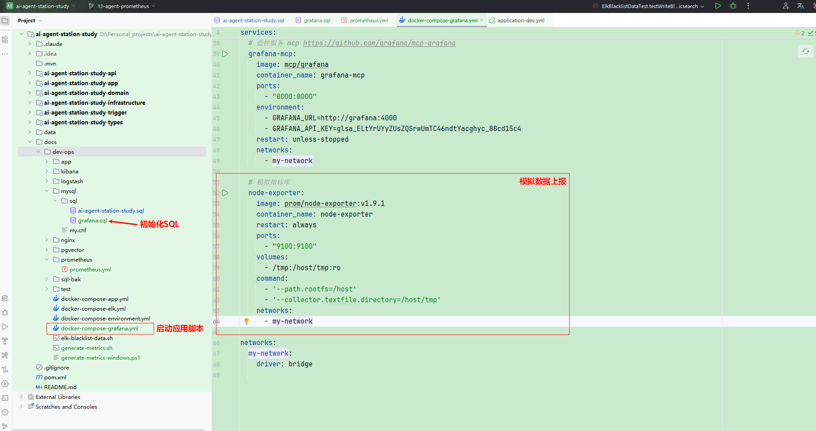
Task: Run node-exporter service via gutter arrow
Action: 225,193
